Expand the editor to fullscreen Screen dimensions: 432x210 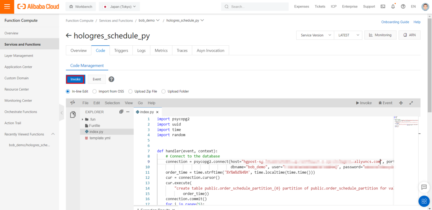[411, 103]
